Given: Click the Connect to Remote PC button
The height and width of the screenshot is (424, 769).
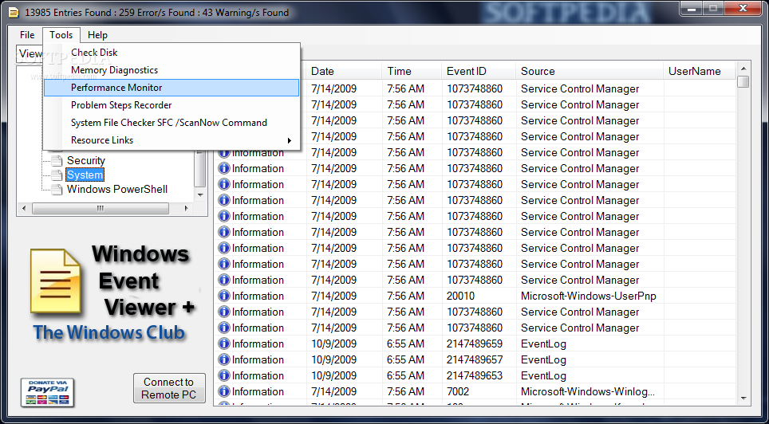Looking at the screenshot, I should (169, 388).
